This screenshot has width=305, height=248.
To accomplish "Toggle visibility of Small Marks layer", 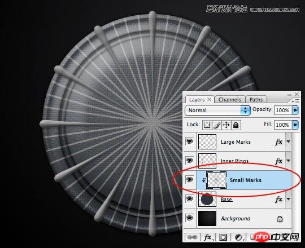I will (189, 180).
